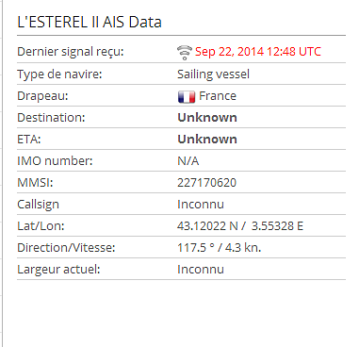Click the France country name

(x=218, y=96)
